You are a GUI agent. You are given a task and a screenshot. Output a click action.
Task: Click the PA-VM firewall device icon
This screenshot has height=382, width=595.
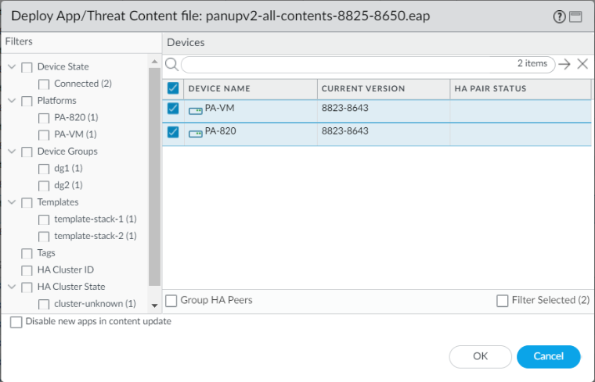coord(196,111)
